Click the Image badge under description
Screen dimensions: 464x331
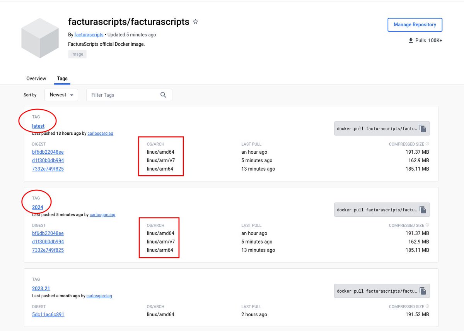(x=77, y=54)
